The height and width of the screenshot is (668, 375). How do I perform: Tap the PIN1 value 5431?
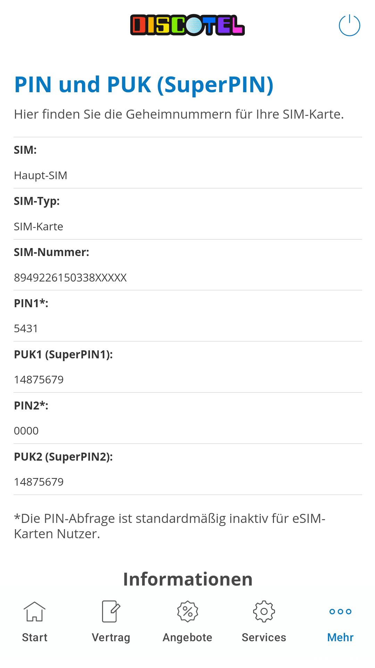point(26,328)
